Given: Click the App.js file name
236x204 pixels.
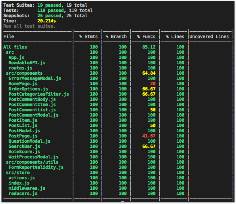Looking at the screenshot, I should (16, 58).
